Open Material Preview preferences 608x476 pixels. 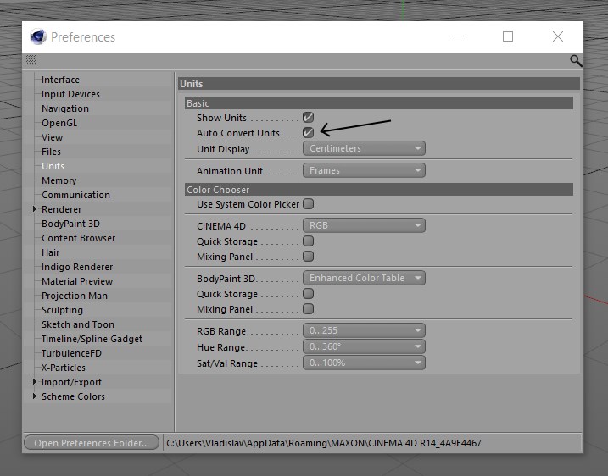77,281
